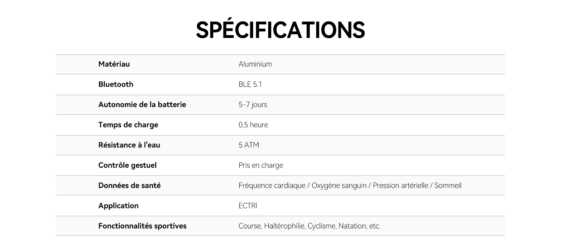This screenshot has width=561, height=249.
Task: Click the Aluminium material value
Action: pyautogui.click(x=255, y=64)
